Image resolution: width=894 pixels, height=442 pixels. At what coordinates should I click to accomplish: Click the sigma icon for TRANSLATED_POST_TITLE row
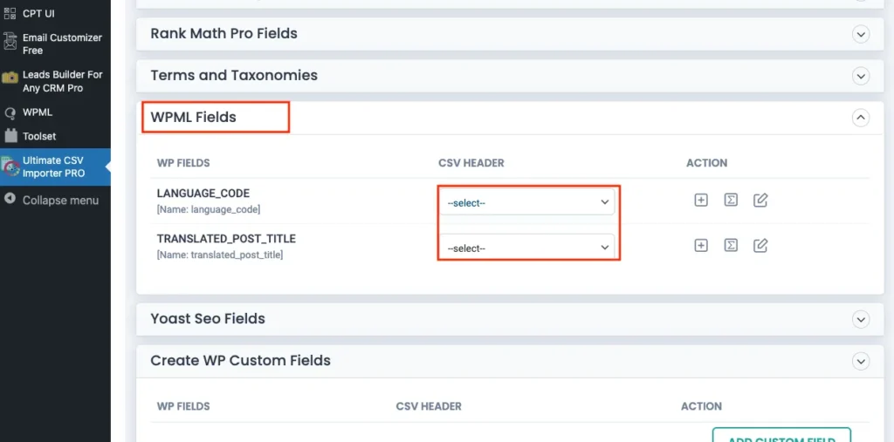(x=731, y=246)
